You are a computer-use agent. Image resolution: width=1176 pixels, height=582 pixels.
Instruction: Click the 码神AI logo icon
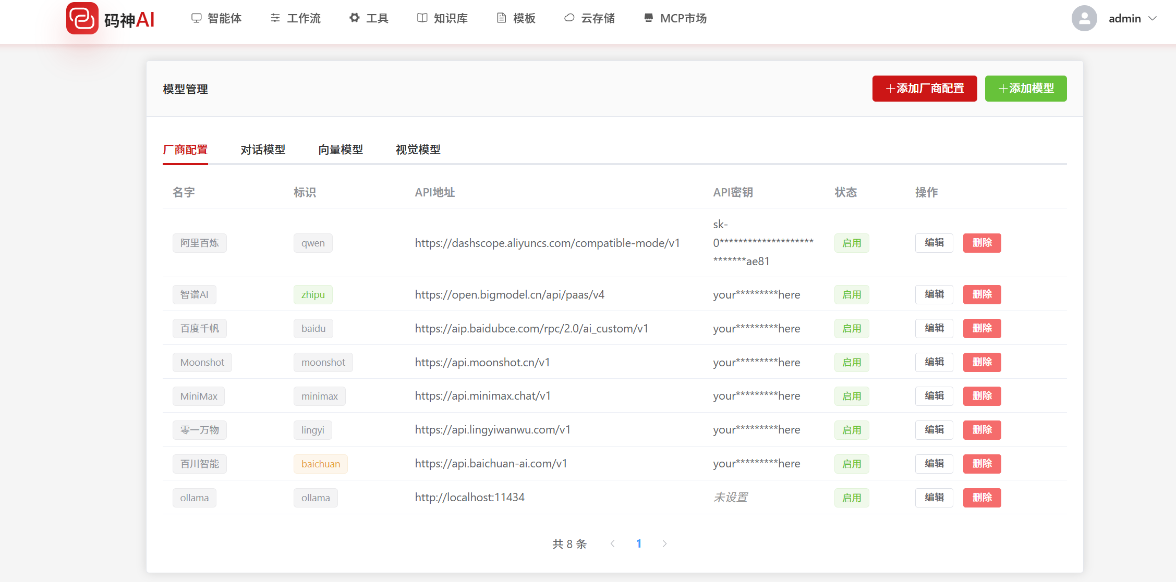(82, 19)
